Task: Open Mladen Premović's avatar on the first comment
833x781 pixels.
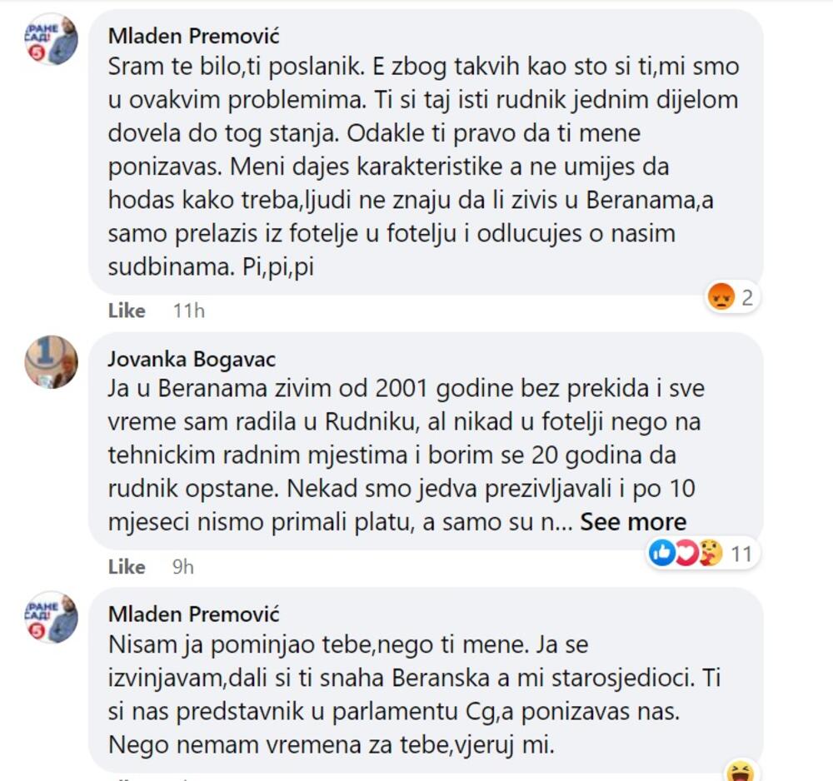Action: pyautogui.click(x=52, y=39)
